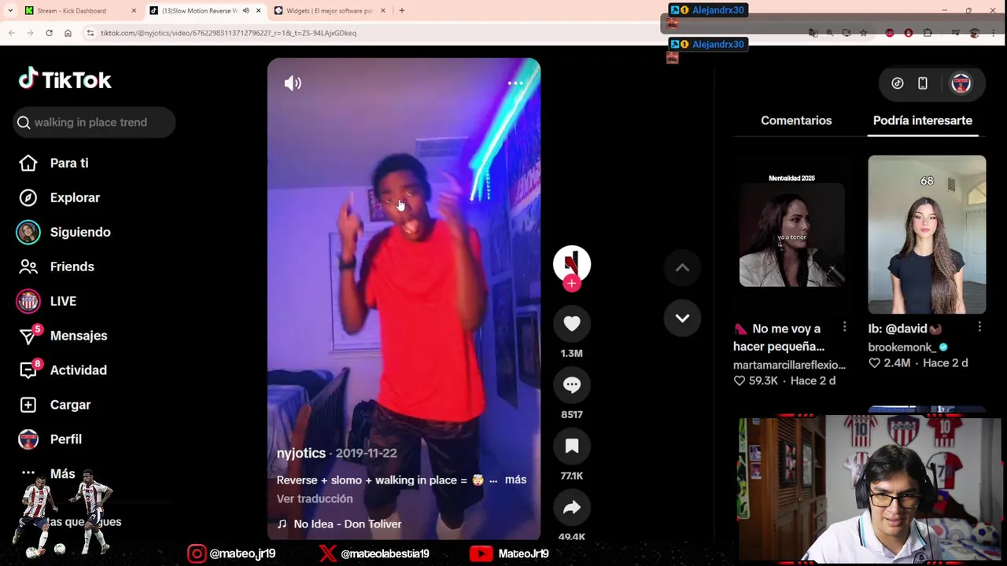Image resolution: width=1007 pixels, height=566 pixels.
Task: Open the browser home page
Action: point(68,33)
